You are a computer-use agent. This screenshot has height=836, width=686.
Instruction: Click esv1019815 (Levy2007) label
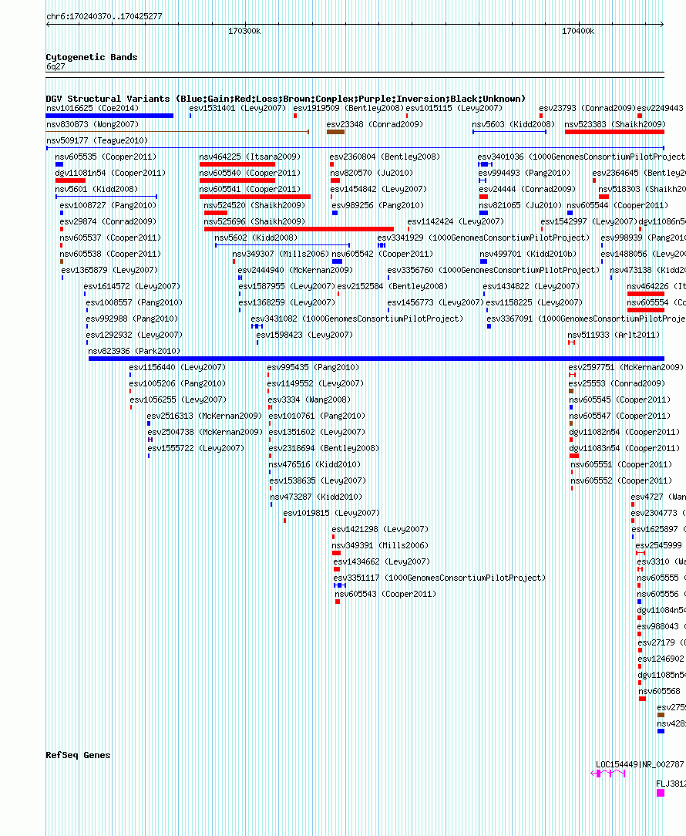(x=331, y=514)
